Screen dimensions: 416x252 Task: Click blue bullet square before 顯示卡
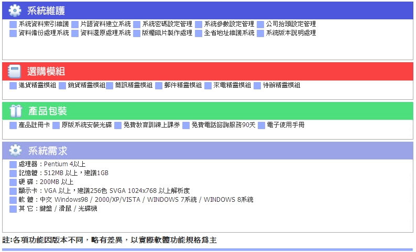[x=13, y=191]
